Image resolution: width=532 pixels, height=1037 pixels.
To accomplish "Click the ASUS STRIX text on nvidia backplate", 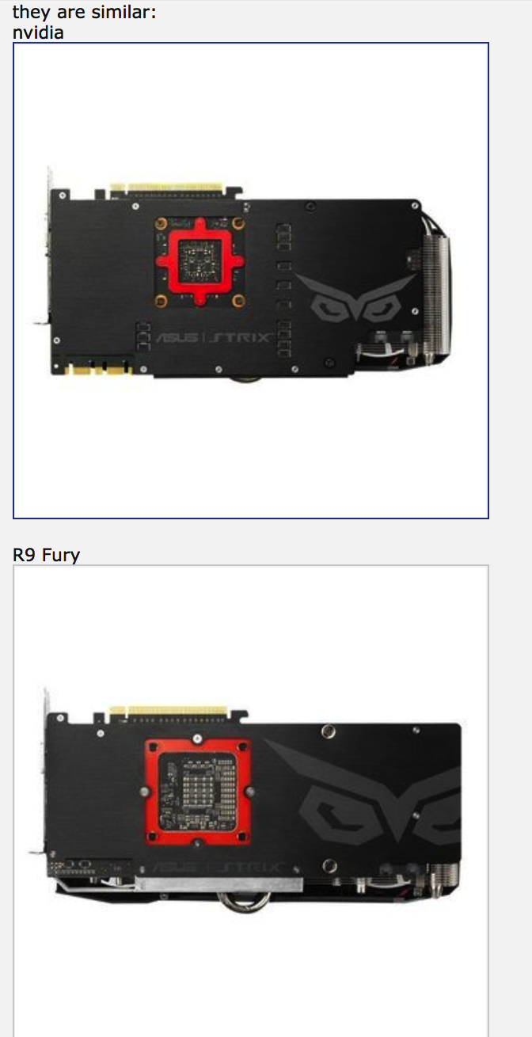I will 214,337.
